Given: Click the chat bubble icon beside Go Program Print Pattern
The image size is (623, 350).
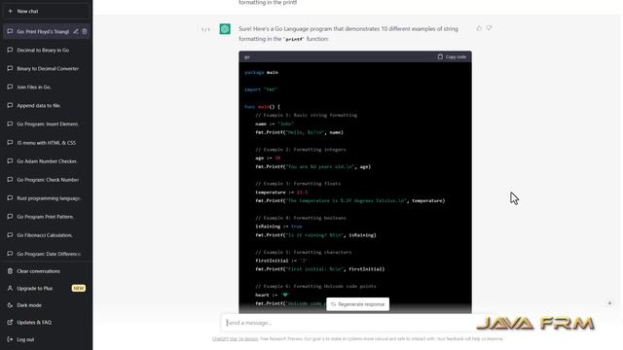Looking at the screenshot, I should click(10, 217).
